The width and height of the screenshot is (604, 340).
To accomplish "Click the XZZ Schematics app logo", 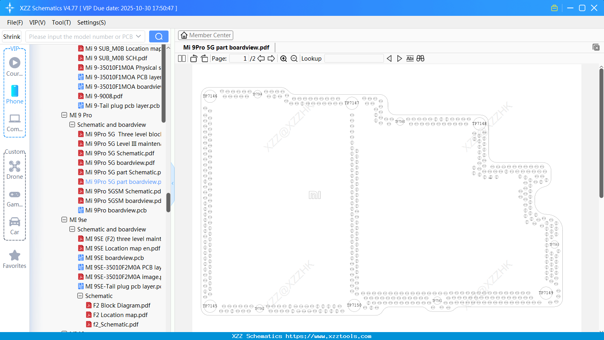I will (x=10, y=8).
